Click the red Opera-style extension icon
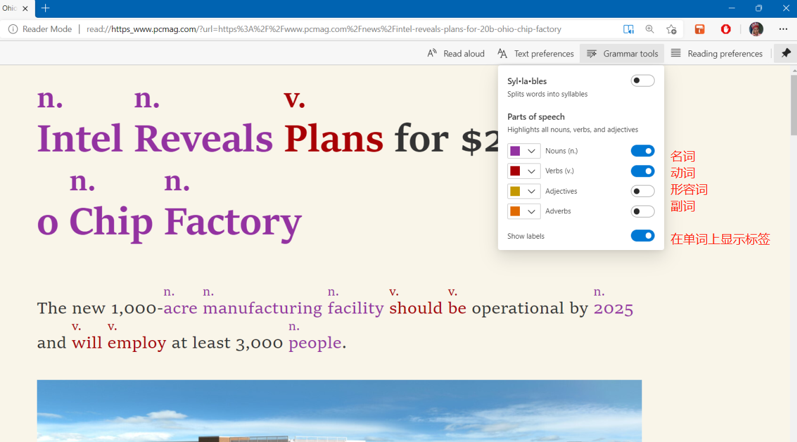This screenshot has height=442, width=797. 726,29
